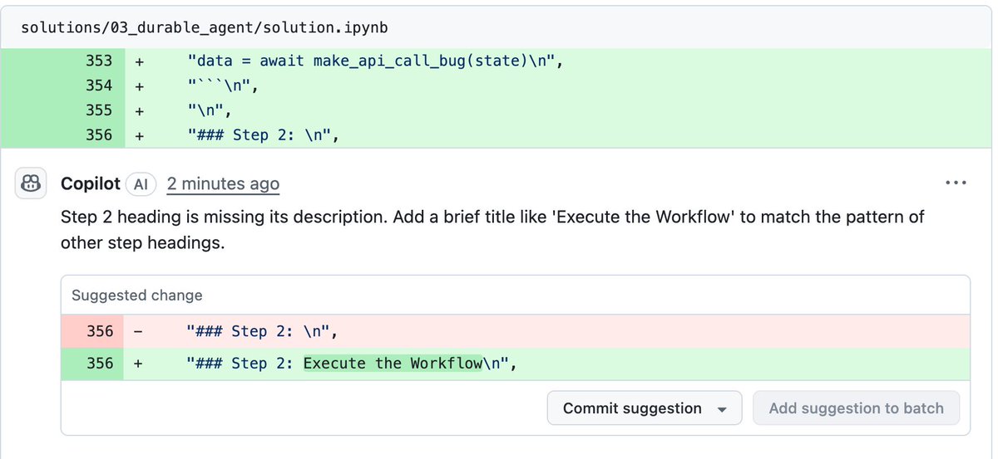Select the solution.ipynb file path header
Image resolution: width=998 pixels, height=459 pixels.
tap(205, 27)
